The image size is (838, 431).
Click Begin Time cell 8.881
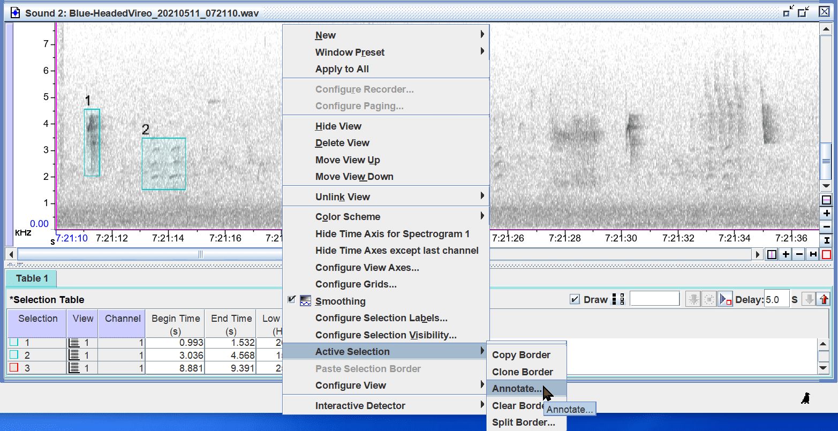point(175,368)
